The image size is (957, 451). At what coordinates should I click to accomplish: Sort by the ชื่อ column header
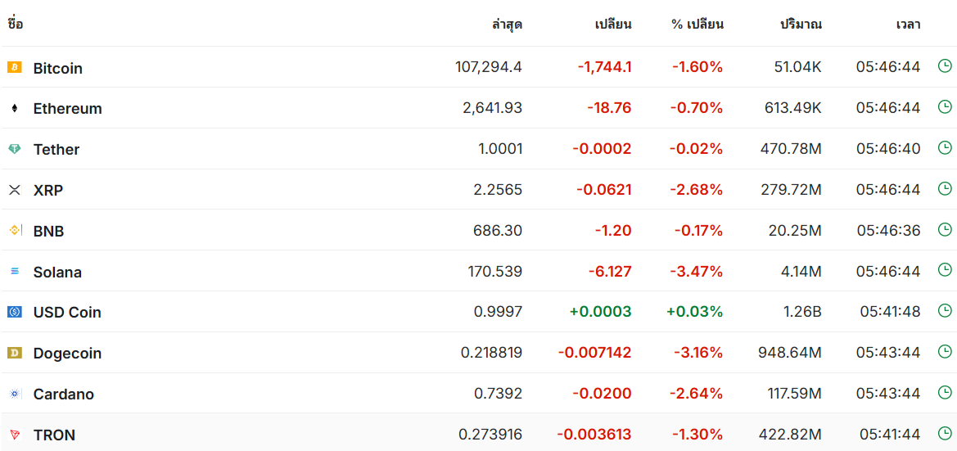point(16,25)
